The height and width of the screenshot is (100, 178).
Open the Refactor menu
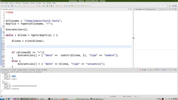pyautogui.click(x=18, y=3)
